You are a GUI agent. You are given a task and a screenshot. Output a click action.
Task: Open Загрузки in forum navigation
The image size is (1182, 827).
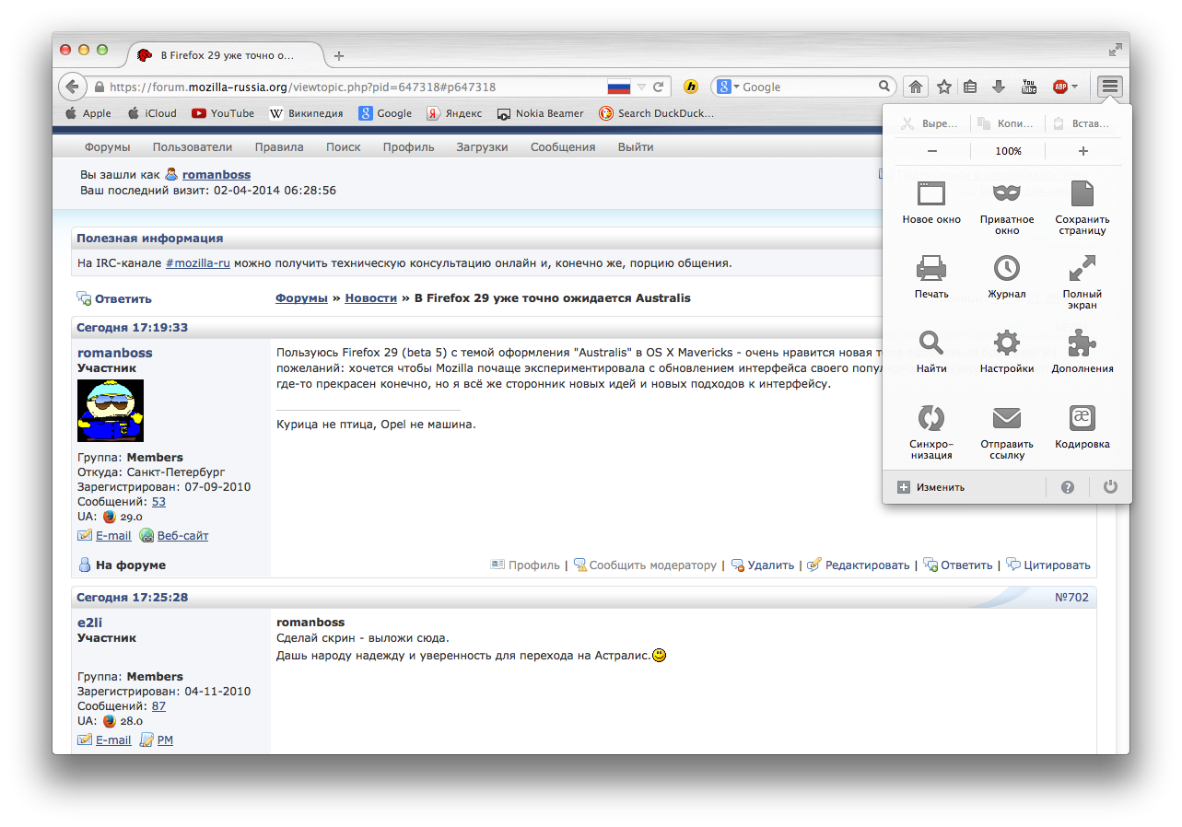coord(483,147)
